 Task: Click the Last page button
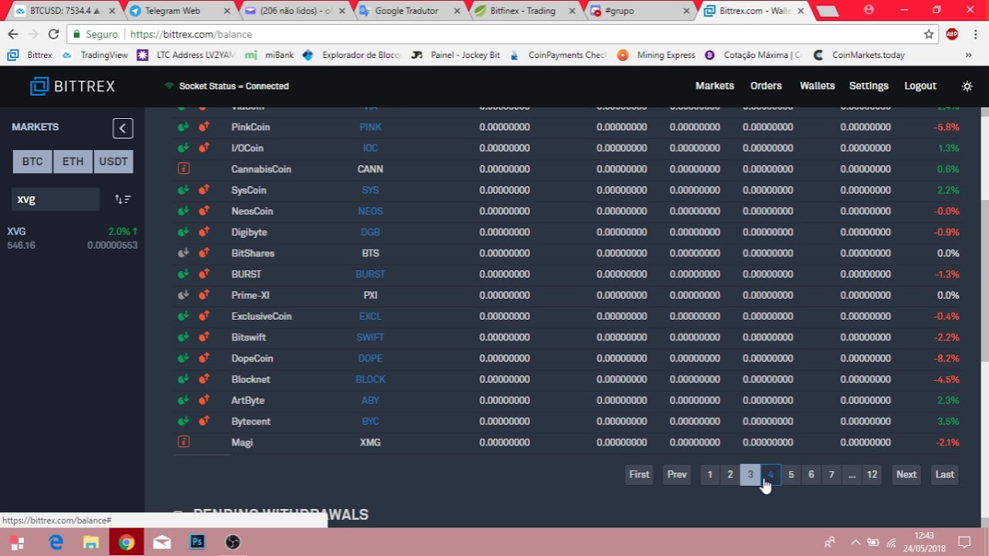pos(944,475)
